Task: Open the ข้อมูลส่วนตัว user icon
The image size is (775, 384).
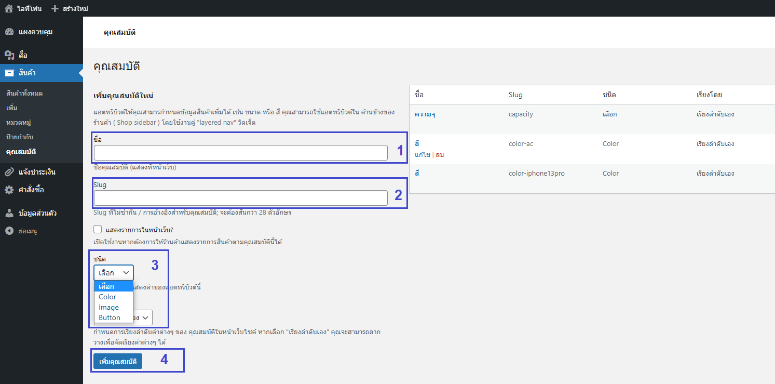Action: 9,213
